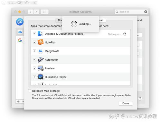Click the Done button
The height and width of the screenshot is (123, 161).
coord(126,103)
